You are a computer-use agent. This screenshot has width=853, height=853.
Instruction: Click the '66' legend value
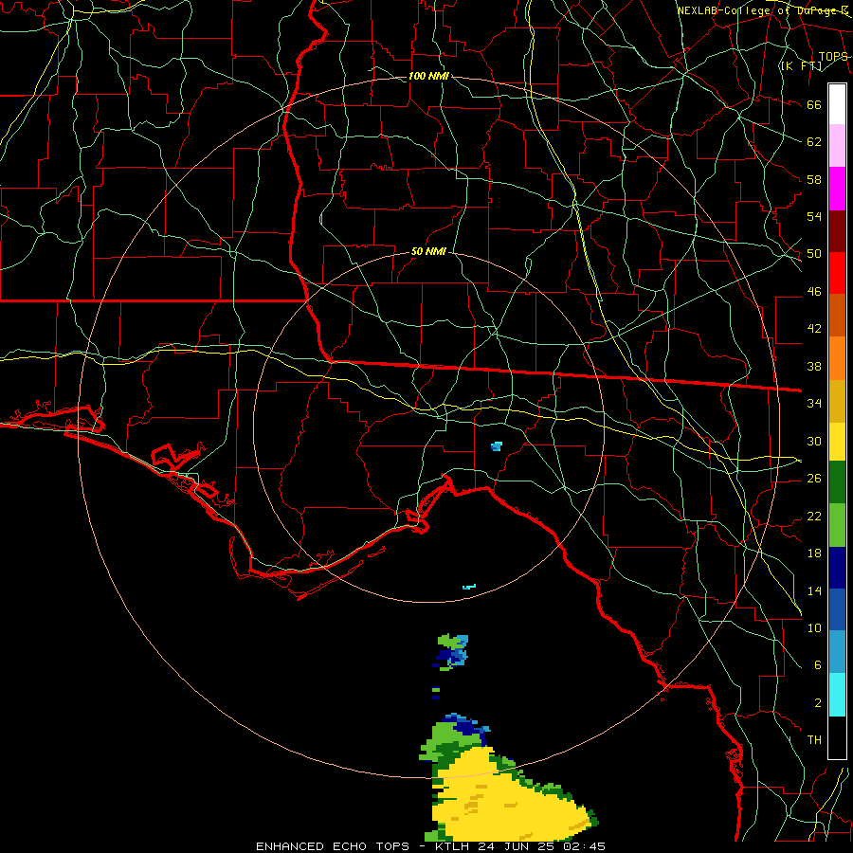[x=814, y=104]
